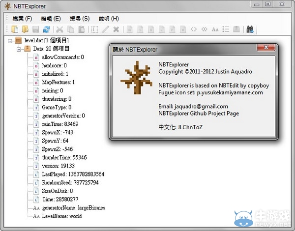Click the Data compound box icon
This screenshot has width=295, height=231.
(x=27, y=49)
